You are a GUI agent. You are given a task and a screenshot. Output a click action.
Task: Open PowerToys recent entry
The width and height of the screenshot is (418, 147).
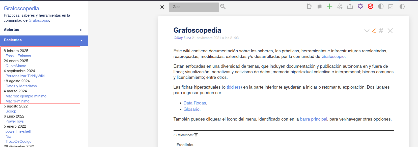pos(15,121)
